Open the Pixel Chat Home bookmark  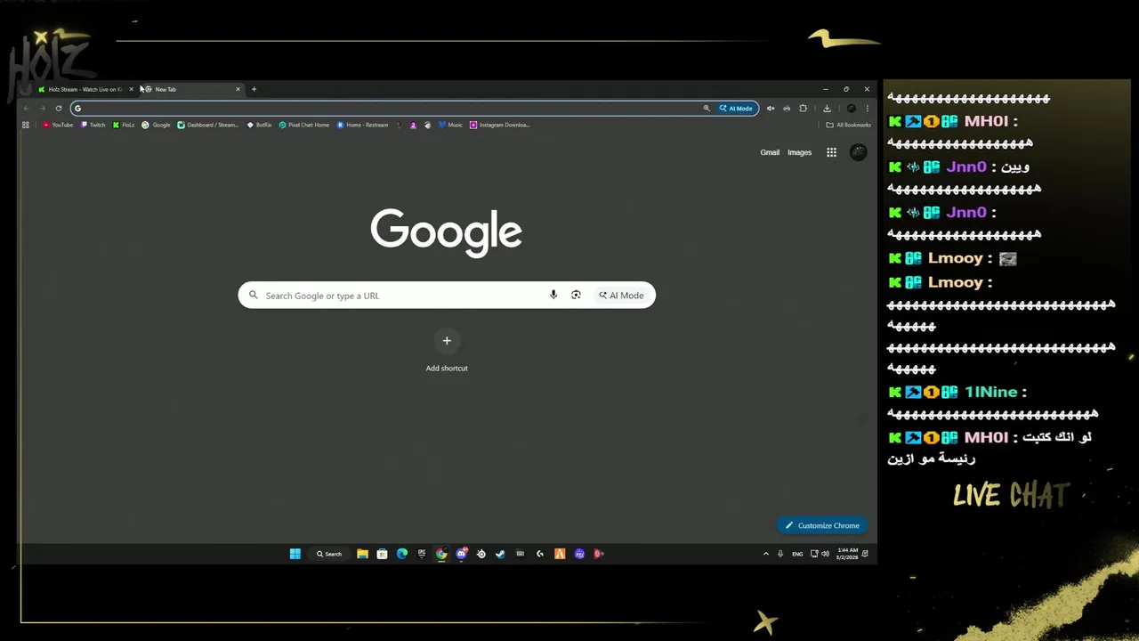[x=304, y=125]
